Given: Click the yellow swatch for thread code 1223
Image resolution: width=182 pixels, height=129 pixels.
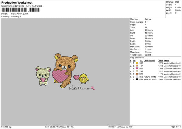Looking at the screenshot, I should tap(137, 63).
